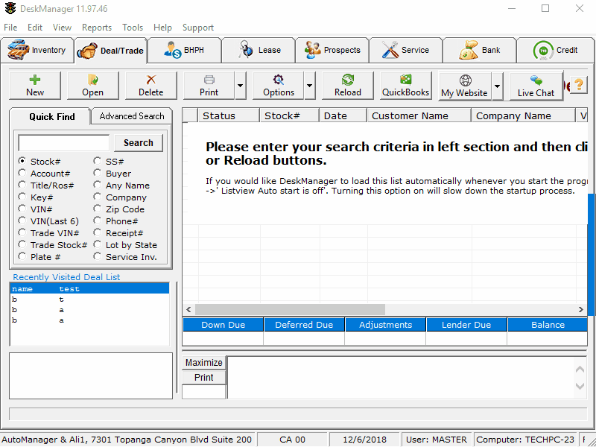Click the Quick Find search text box

click(64, 143)
